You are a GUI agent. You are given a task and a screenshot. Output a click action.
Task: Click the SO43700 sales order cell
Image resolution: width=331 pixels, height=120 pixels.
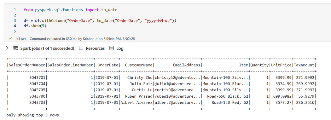tap(37, 97)
